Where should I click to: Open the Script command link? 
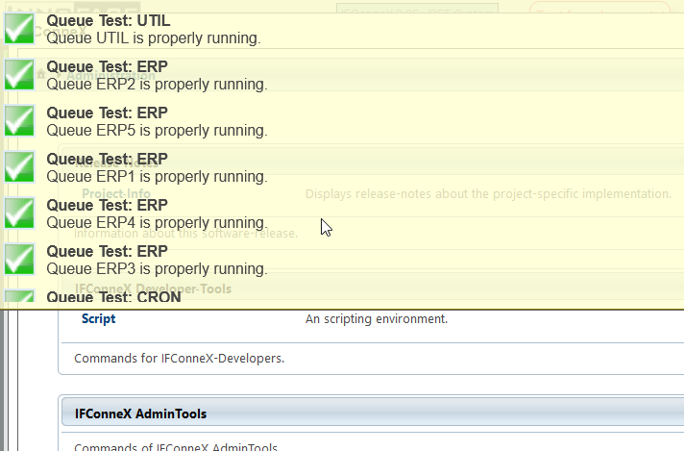98,319
